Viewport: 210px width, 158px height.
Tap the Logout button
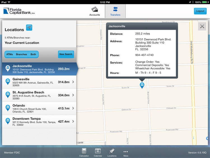pyautogui.click(x=200, y=11)
